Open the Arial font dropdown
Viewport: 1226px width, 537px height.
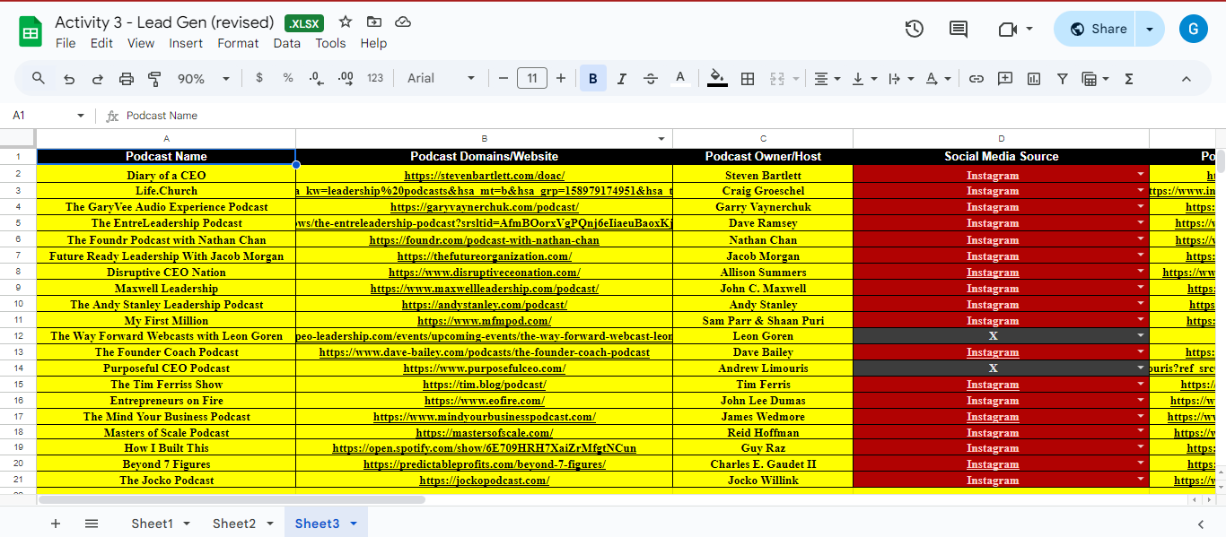(441, 79)
